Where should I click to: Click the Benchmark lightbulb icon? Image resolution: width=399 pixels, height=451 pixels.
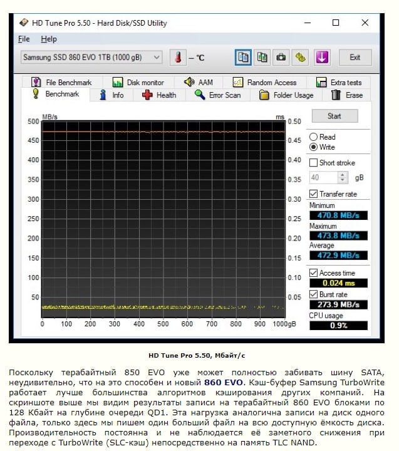(35, 94)
